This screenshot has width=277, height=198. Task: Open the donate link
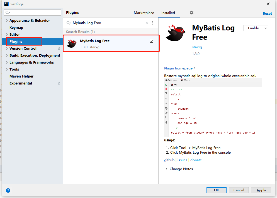pyautogui.click(x=196, y=160)
